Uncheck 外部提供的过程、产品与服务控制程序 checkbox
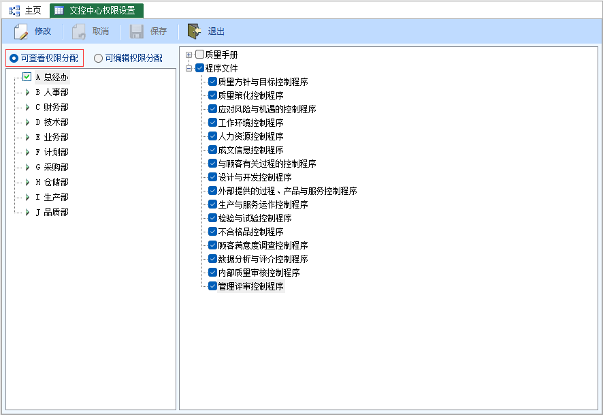The height and width of the screenshot is (415, 603). click(x=212, y=191)
